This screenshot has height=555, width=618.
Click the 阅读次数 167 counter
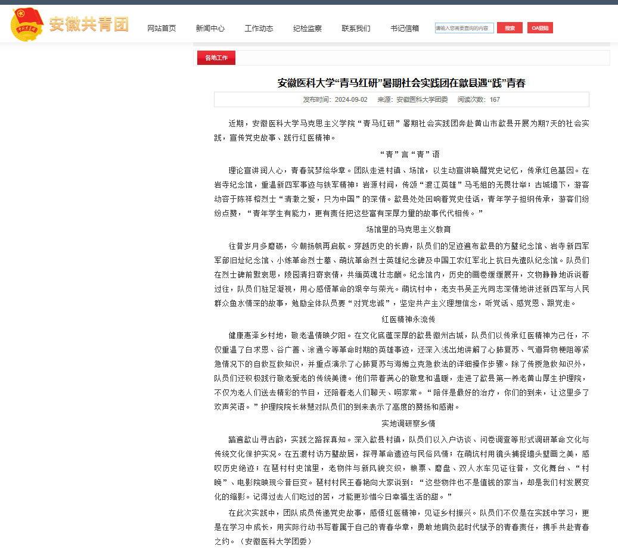click(x=479, y=99)
